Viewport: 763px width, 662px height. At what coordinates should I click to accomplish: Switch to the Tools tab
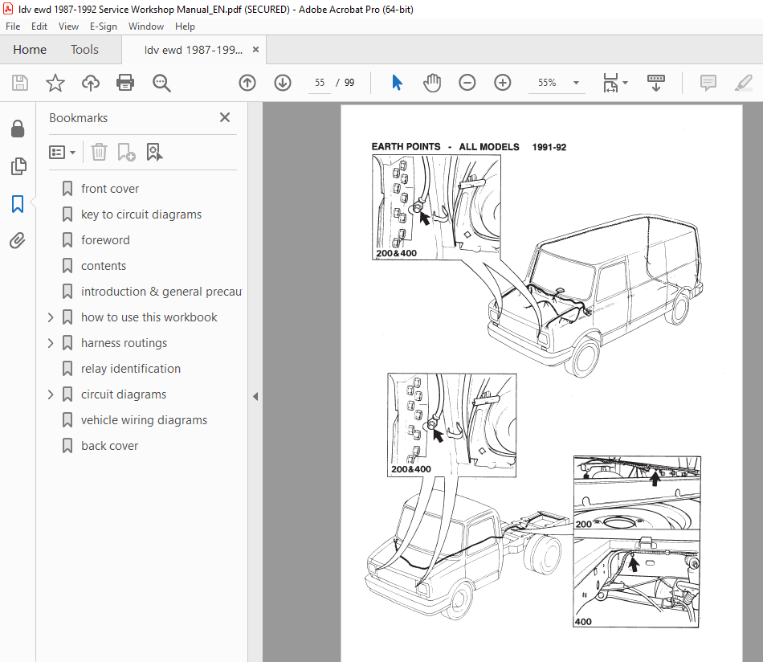click(x=84, y=50)
